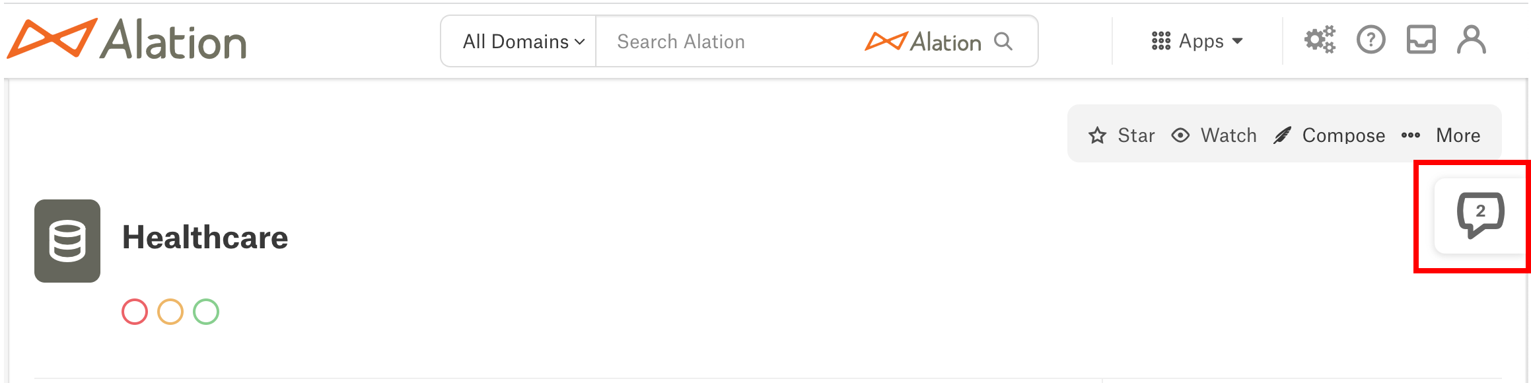1531x383 pixels.
Task: Open the user profile icon
Action: [x=1472, y=40]
